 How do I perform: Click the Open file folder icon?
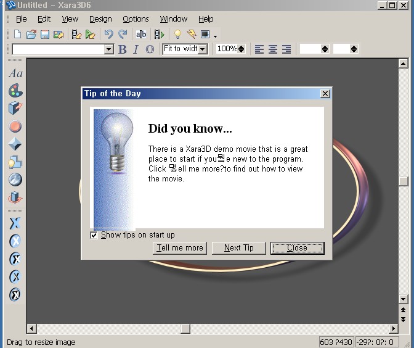tap(31, 35)
